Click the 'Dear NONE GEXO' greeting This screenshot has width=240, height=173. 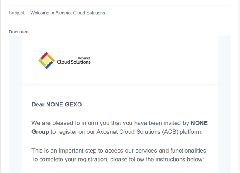point(56,104)
